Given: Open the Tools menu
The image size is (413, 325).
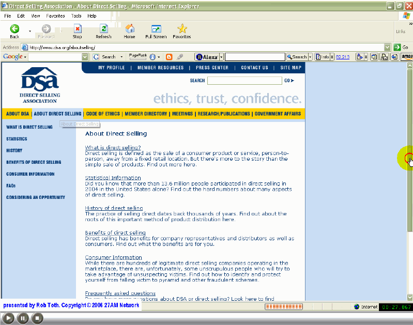Looking at the screenshot, I should pos(77,16).
